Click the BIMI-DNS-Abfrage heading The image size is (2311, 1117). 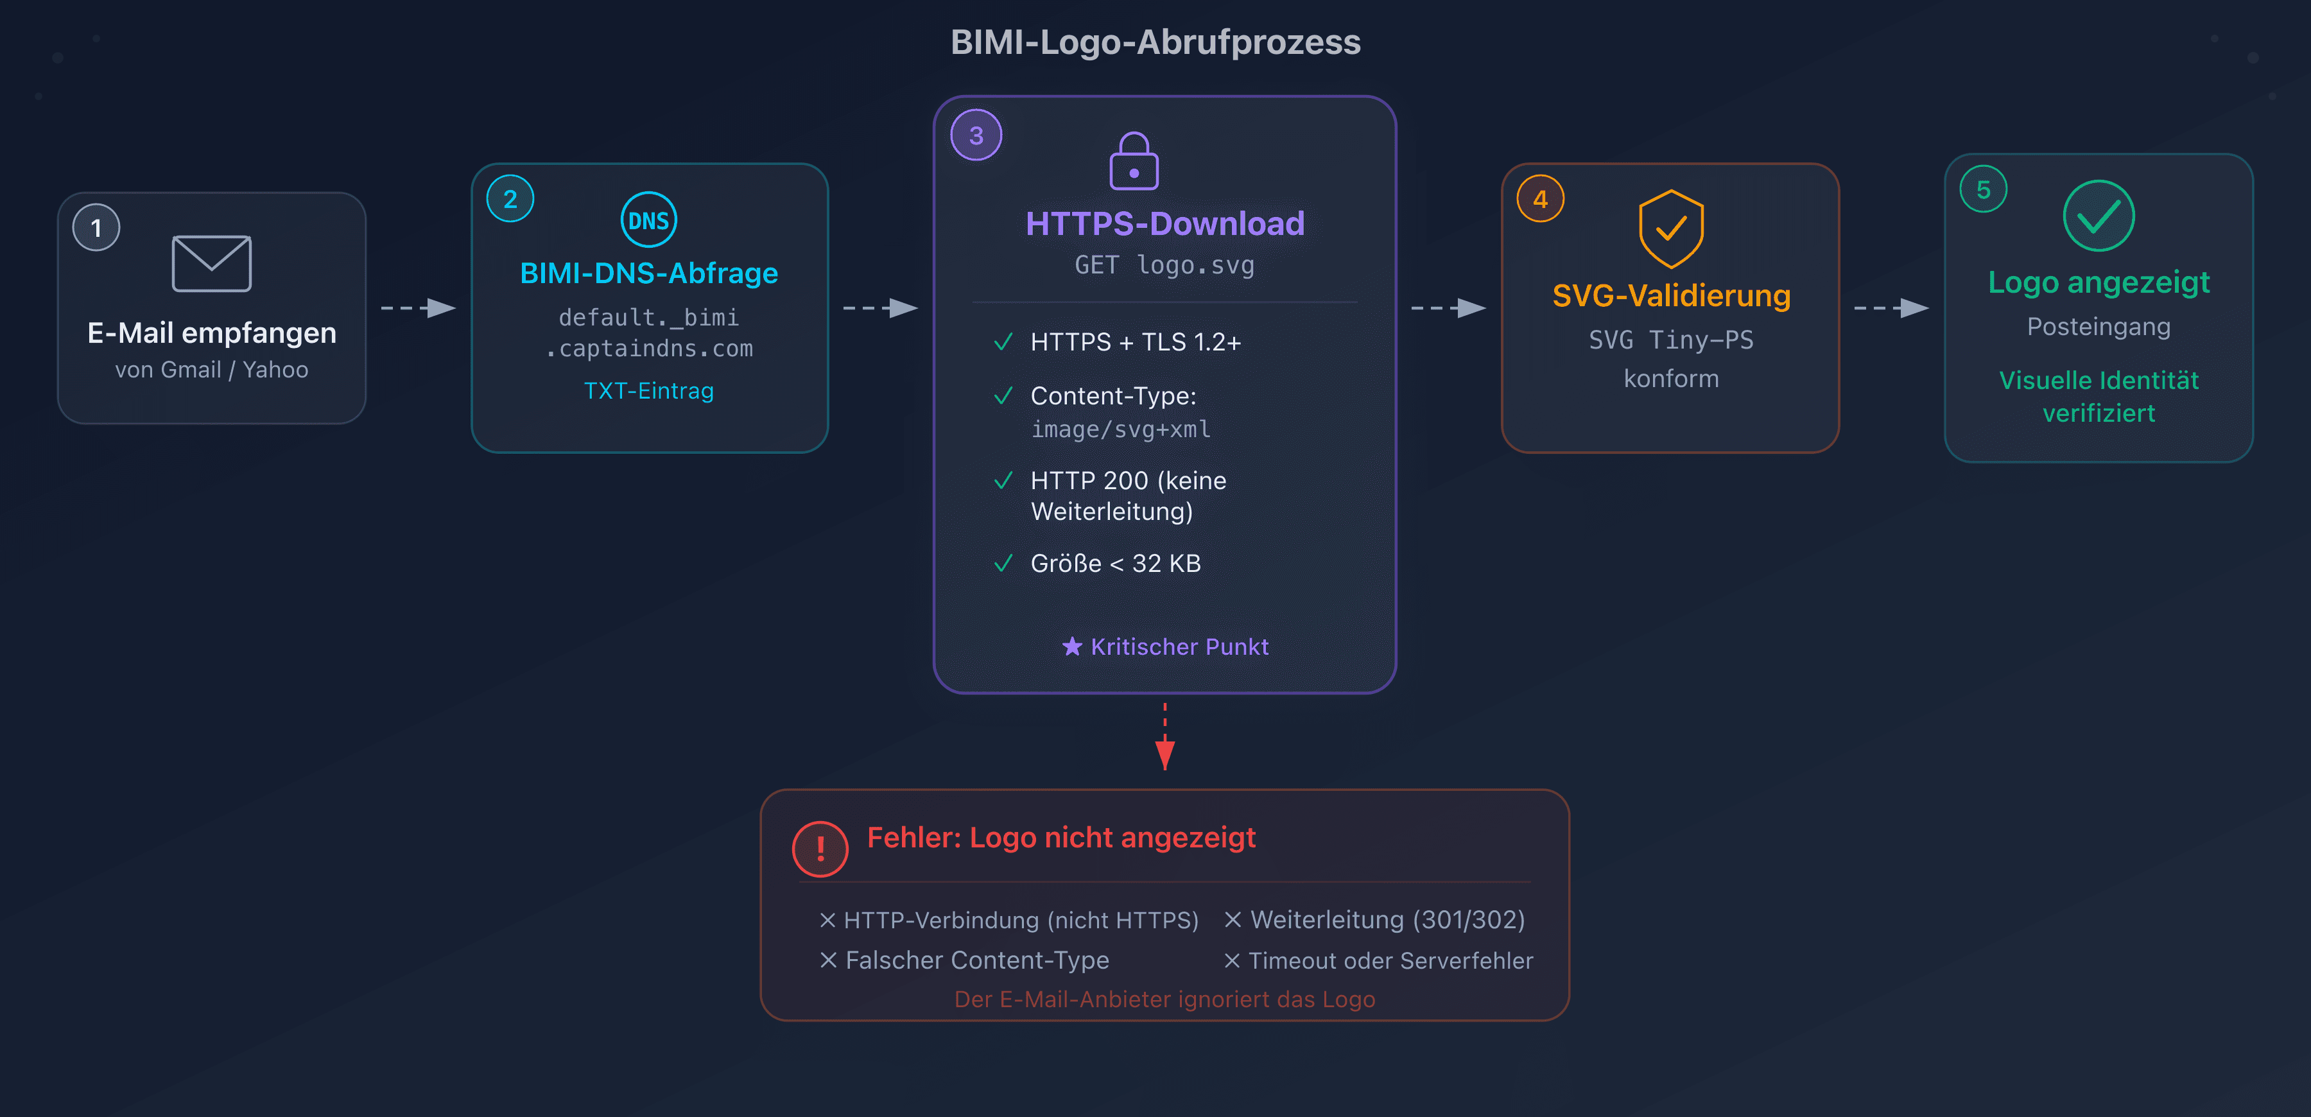click(648, 273)
